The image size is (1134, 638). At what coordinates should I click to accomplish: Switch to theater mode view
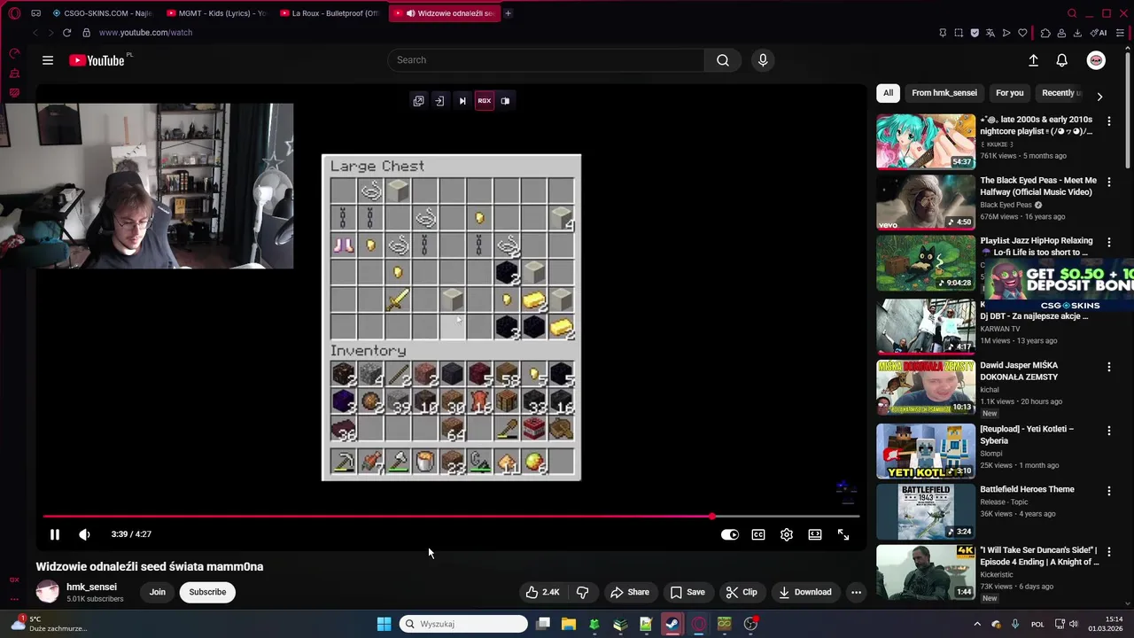[815, 534]
